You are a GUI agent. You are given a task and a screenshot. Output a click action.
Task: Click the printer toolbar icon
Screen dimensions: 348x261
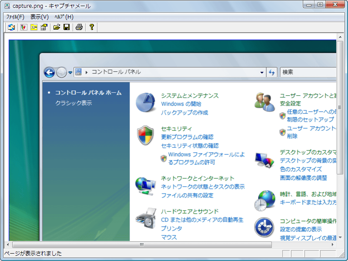pyautogui.click(x=79, y=27)
